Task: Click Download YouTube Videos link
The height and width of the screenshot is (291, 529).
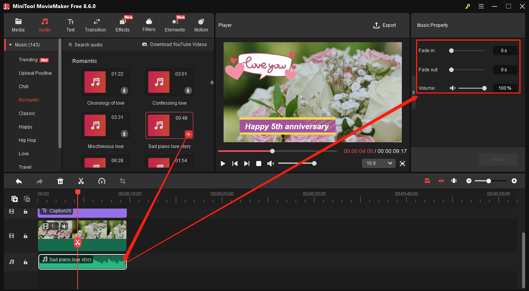Action: 174,44
